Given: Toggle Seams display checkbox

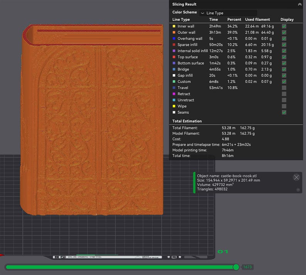Looking at the screenshot, I should pos(284,112).
